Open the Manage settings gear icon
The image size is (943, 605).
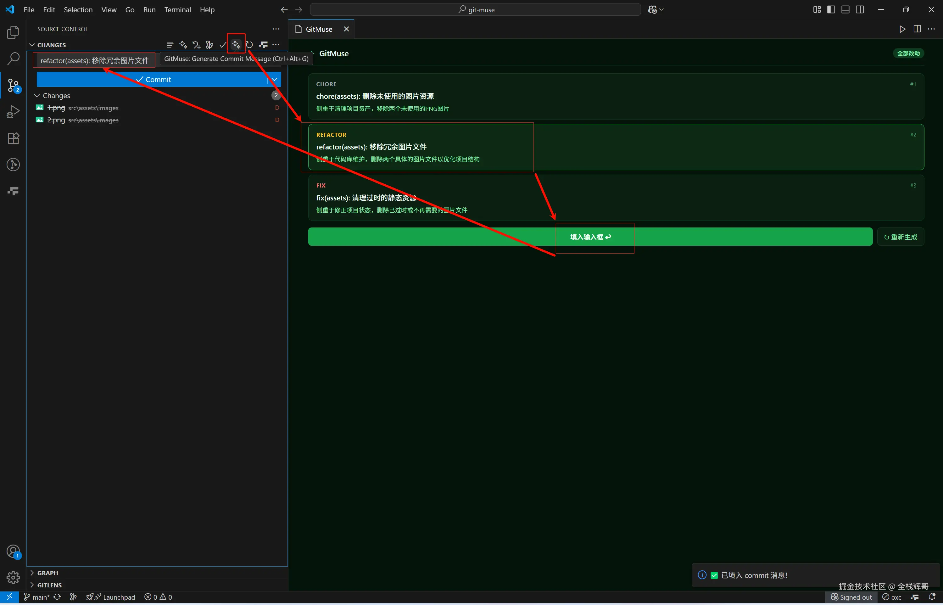point(13,578)
